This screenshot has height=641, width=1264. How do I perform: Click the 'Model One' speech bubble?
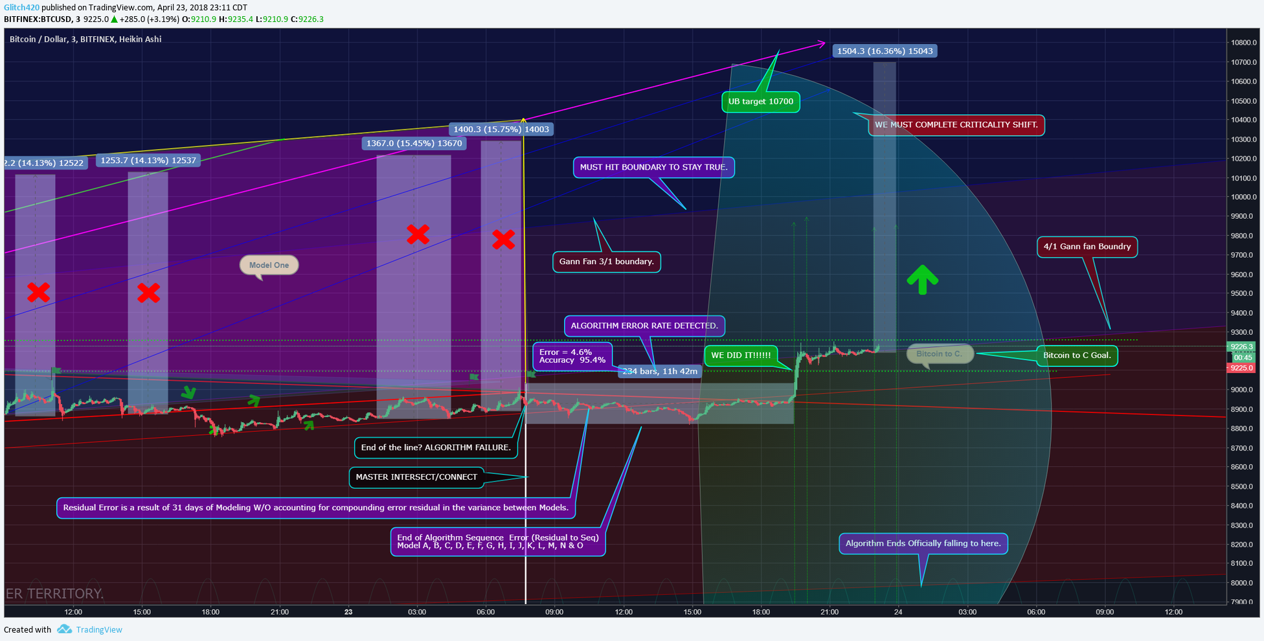pyautogui.click(x=269, y=265)
